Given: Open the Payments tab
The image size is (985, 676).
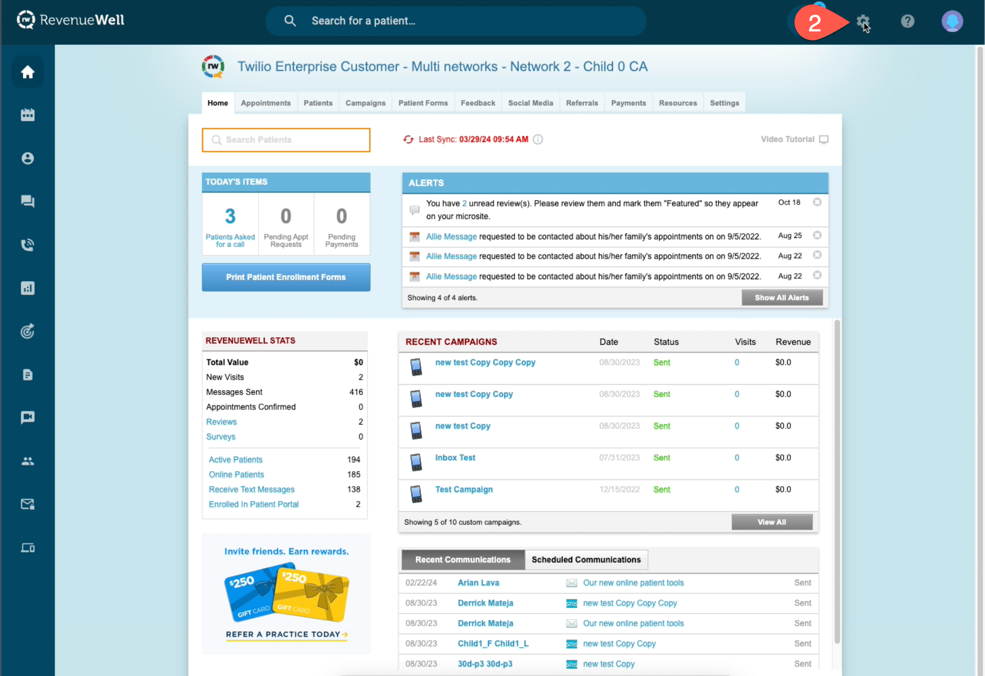Looking at the screenshot, I should pos(628,103).
